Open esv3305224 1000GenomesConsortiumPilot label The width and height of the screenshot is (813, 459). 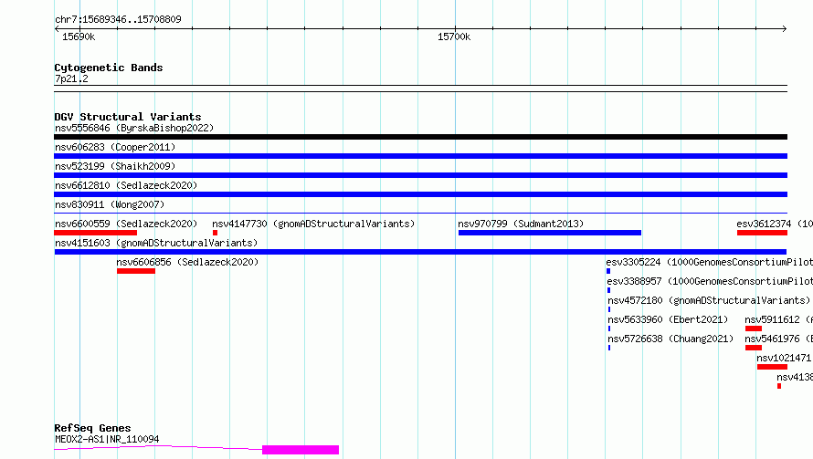(x=709, y=262)
